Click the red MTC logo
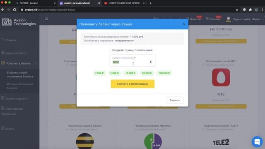Screen dimensions: 265x149 (x=221, y=77)
